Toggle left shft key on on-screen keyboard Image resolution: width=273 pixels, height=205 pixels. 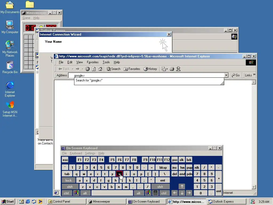[70, 187]
